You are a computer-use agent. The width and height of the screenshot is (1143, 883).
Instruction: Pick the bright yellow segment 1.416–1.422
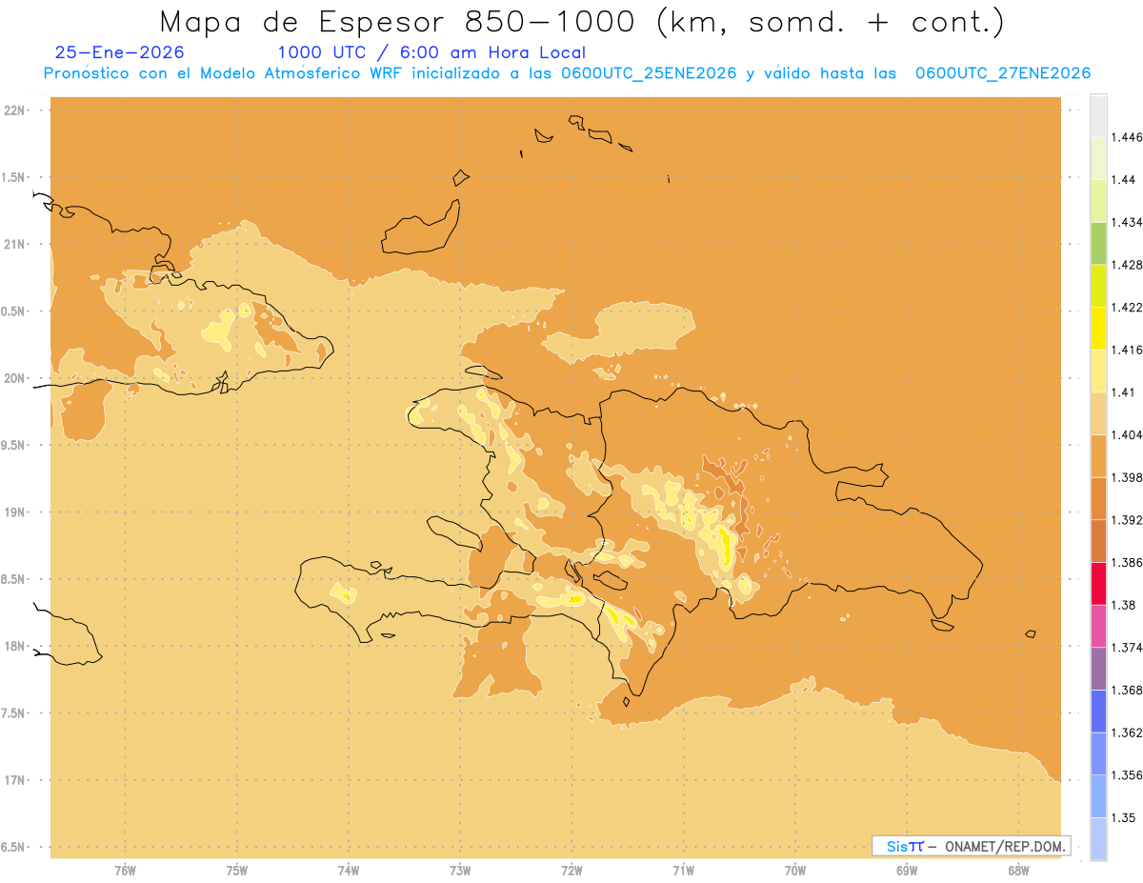pyautogui.click(x=1098, y=328)
